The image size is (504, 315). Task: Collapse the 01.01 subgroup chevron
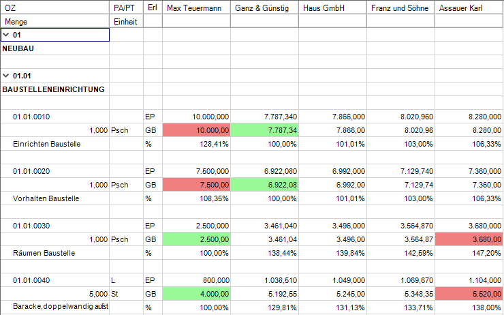pyautogui.click(x=5, y=76)
